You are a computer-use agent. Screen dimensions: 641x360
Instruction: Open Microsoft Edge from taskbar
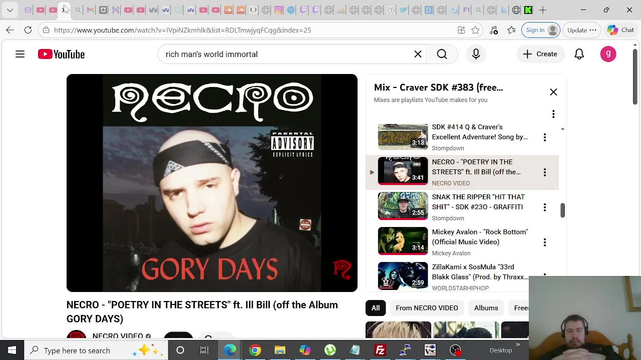[230, 350]
